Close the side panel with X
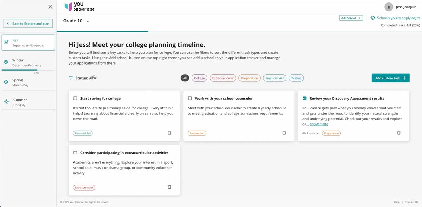Screen dimensions: 422x207 (x=50, y=7)
